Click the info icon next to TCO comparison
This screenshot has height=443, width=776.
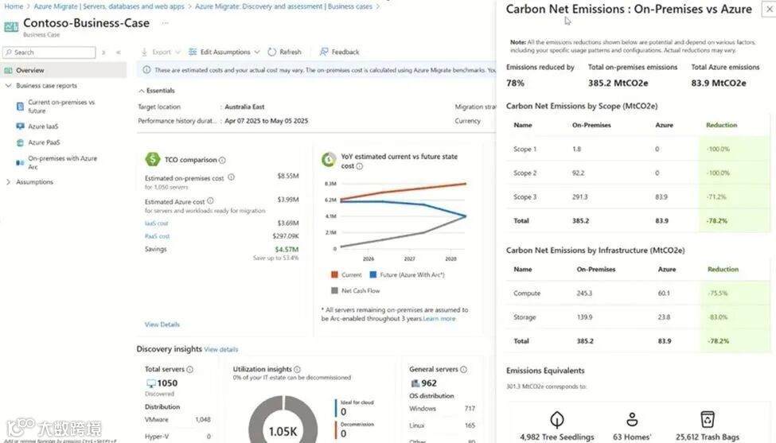point(222,160)
